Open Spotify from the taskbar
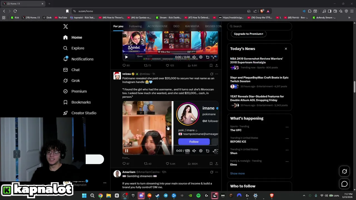 click(198, 196)
